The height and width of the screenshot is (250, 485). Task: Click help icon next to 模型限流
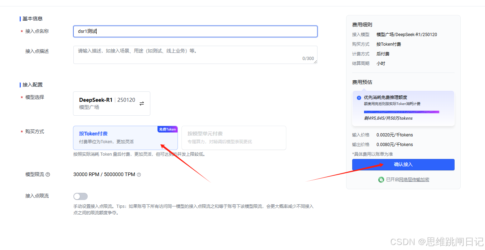(x=48, y=175)
